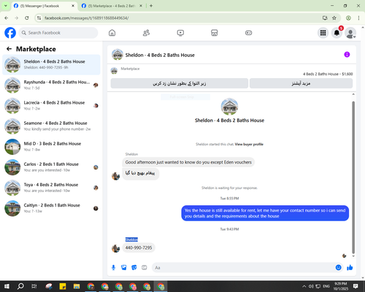Open Lacrecia - 4 Beds 2 Baths House chat
Screen dimensions: 365x292
coord(51,106)
